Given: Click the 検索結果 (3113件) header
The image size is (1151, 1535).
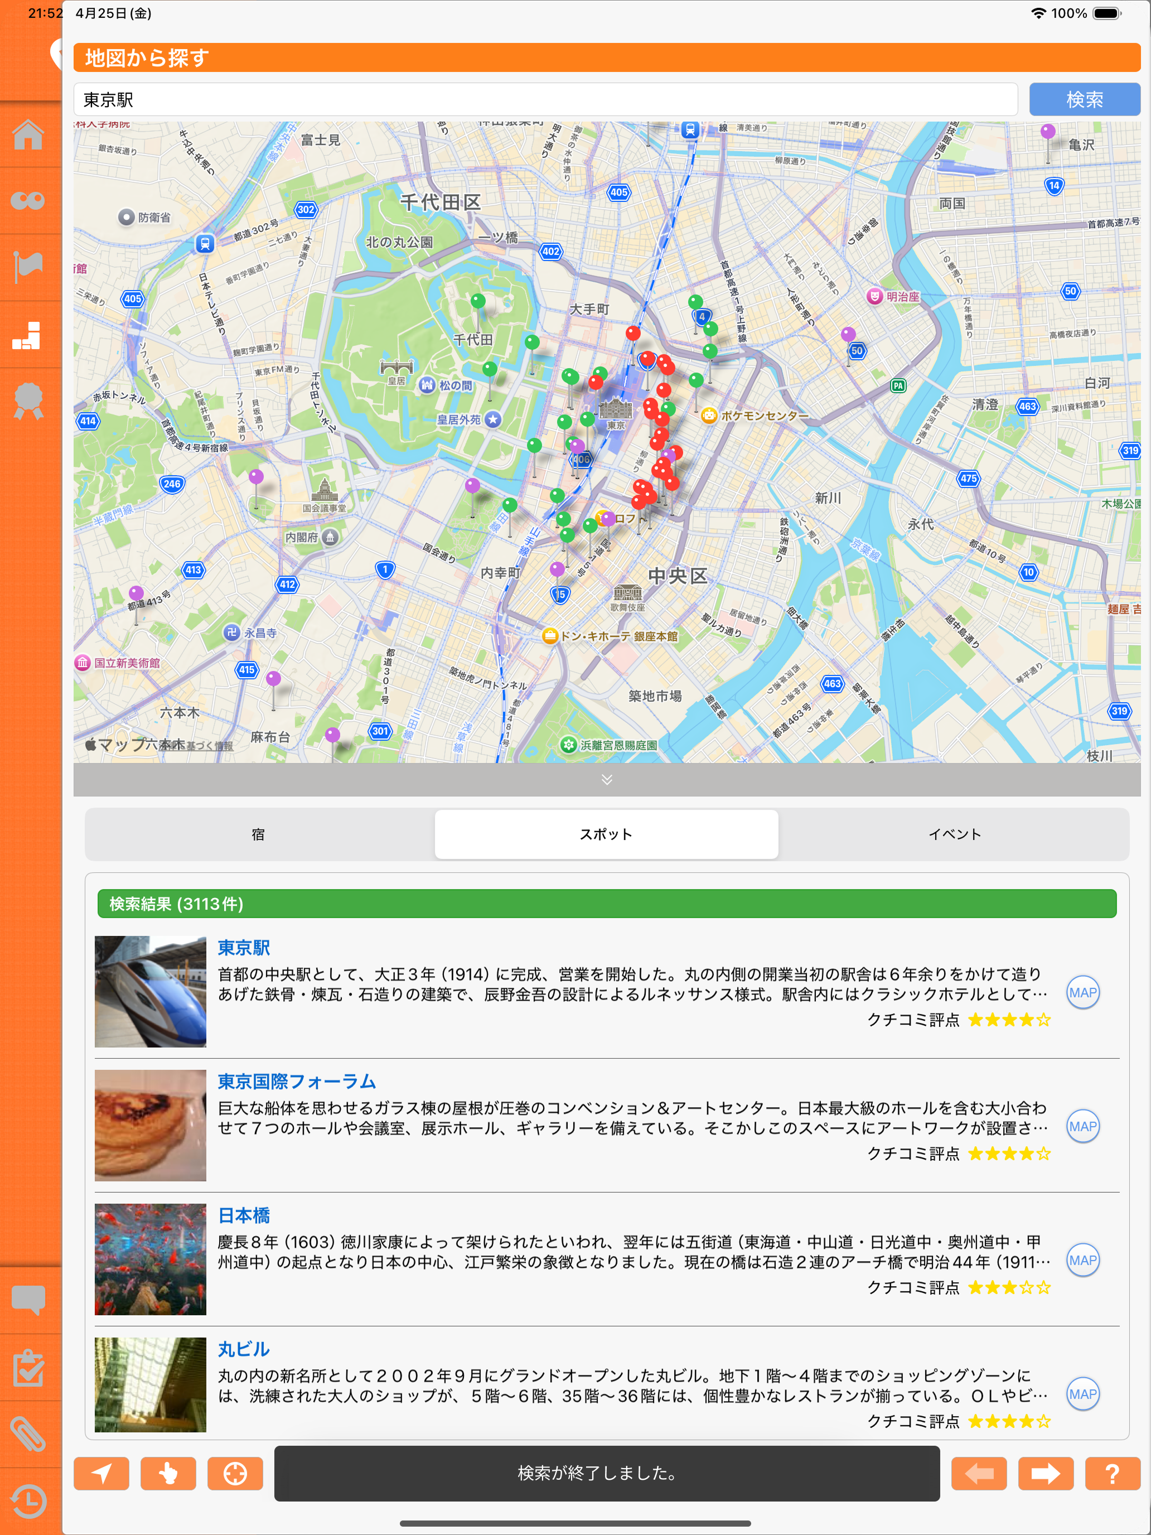Looking at the screenshot, I should pyautogui.click(x=607, y=904).
